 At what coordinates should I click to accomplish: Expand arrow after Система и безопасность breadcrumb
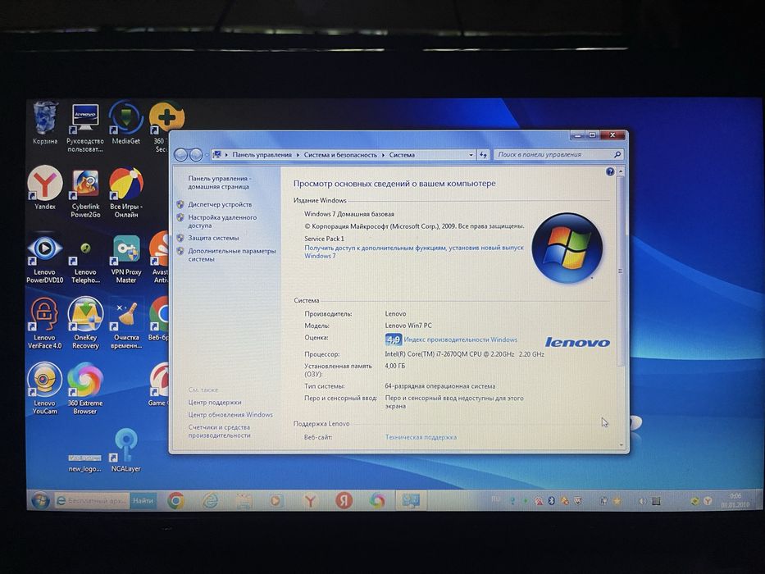click(383, 155)
